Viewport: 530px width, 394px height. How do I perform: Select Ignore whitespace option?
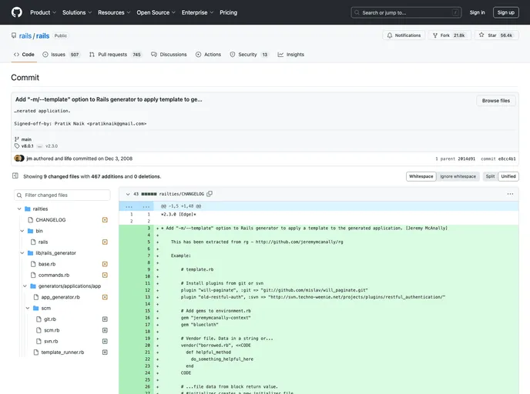[458, 176]
